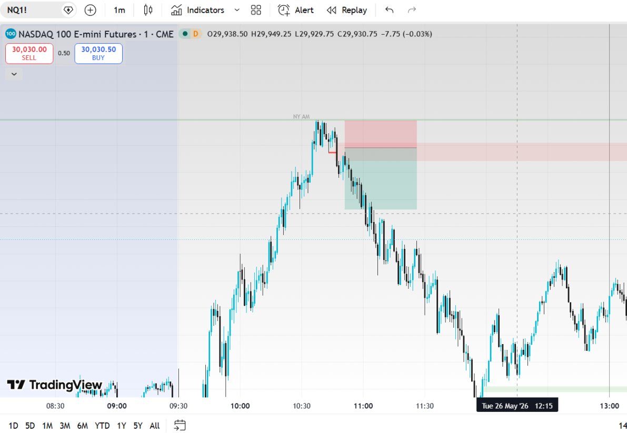Open the indicator templates grid icon
This screenshot has height=433, width=627.
[x=256, y=10]
